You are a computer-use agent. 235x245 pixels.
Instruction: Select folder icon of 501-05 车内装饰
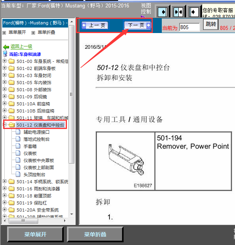tap(11, 82)
